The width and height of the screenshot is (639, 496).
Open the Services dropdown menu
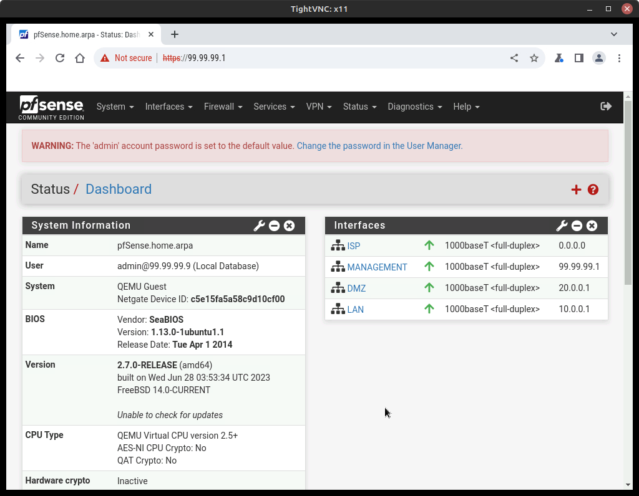tap(274, 106)
